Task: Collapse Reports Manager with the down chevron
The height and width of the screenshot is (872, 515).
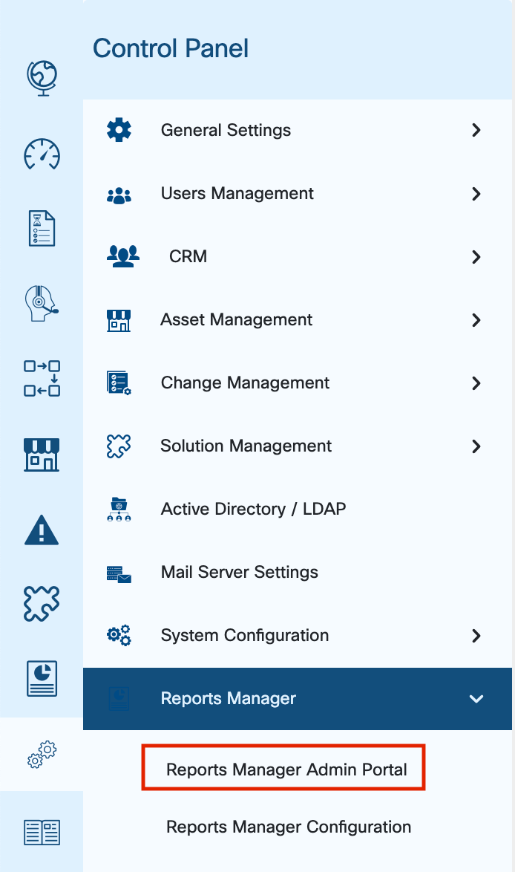Action: click(476, 699)
